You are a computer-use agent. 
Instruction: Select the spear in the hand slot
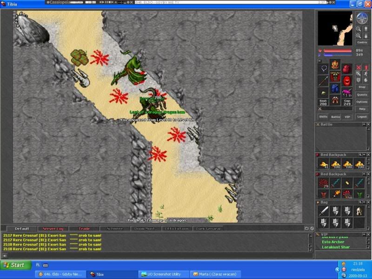323,81
